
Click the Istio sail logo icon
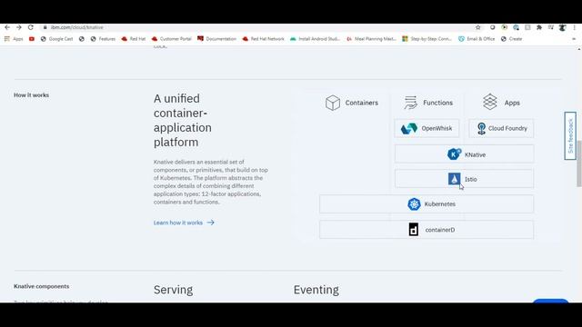(455, 179)
